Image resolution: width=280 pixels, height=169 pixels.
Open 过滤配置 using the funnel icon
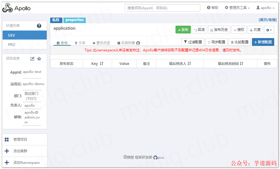186,42
